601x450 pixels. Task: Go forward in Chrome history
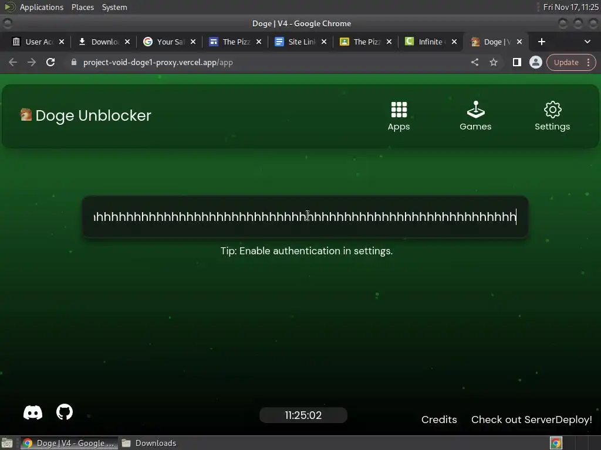coord(32,62)
